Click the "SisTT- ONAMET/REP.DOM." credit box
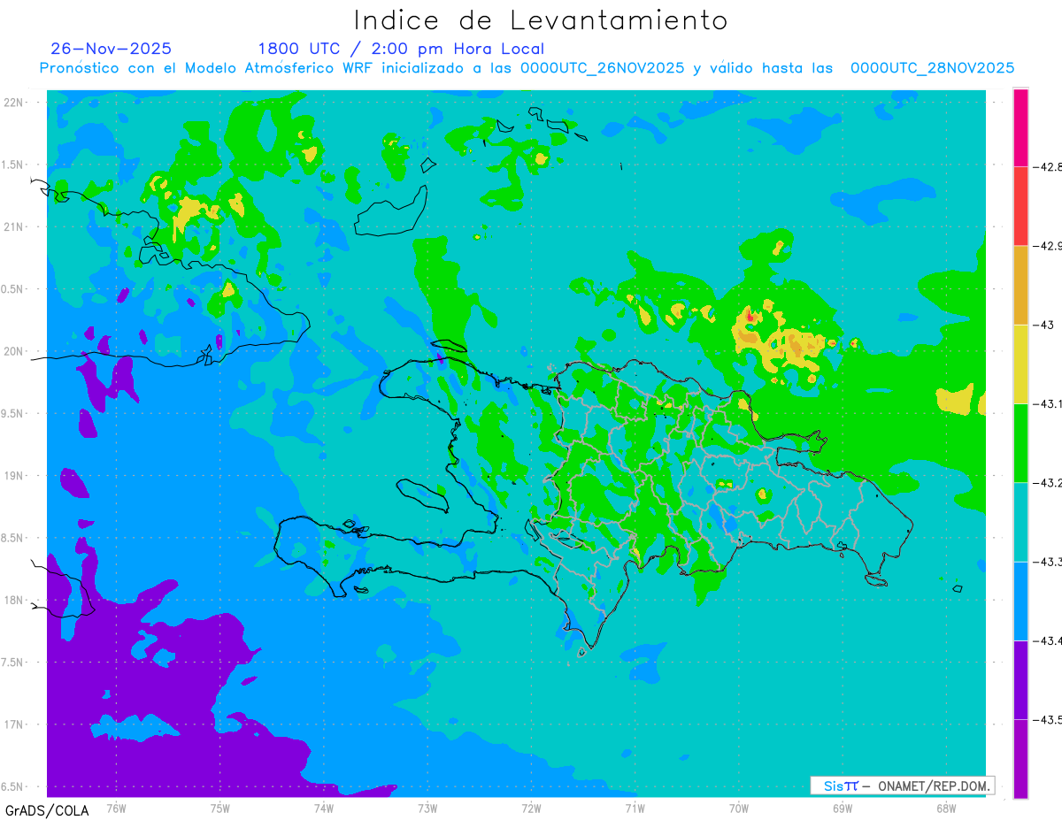This screenshot has width=1062, height=820. 902,786
